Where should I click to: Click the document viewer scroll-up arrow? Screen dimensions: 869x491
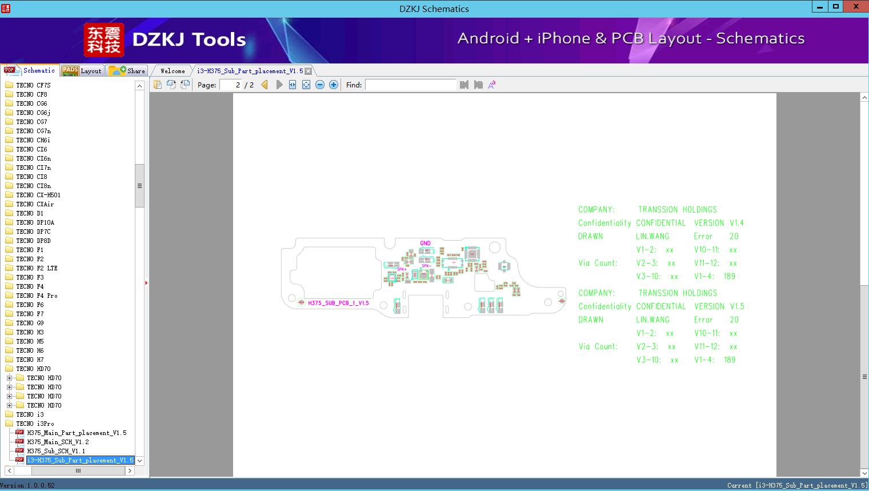point(864,98)
